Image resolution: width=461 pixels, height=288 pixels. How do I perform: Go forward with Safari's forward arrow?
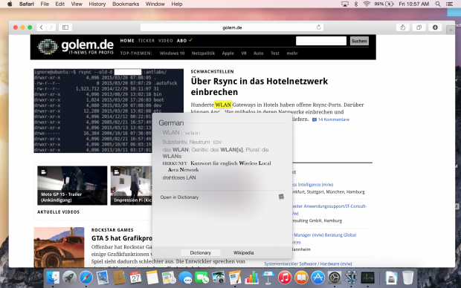pyautogui.click(x=51, y=27)
